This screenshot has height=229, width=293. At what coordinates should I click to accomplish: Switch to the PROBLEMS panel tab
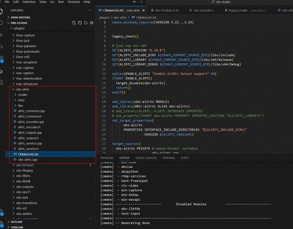[107, 158]
